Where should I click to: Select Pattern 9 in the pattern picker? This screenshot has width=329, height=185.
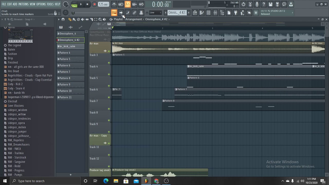tap(71, 85)
